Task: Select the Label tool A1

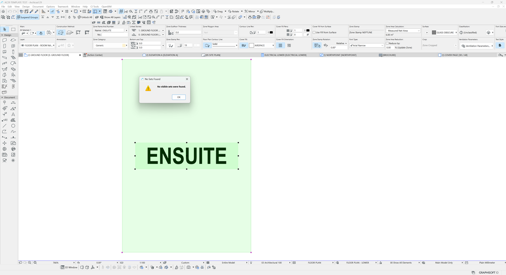Action: click(x=5, y=120)
